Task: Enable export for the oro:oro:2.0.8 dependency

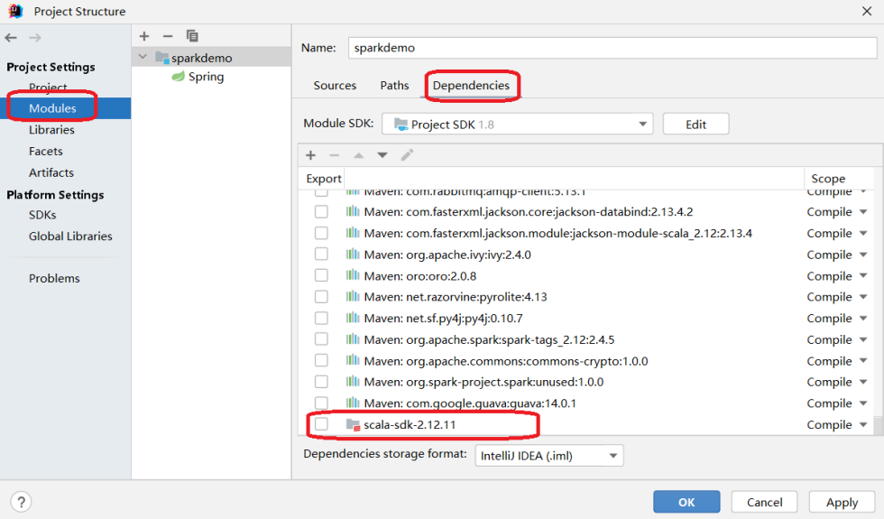Action: pos(321,275)
